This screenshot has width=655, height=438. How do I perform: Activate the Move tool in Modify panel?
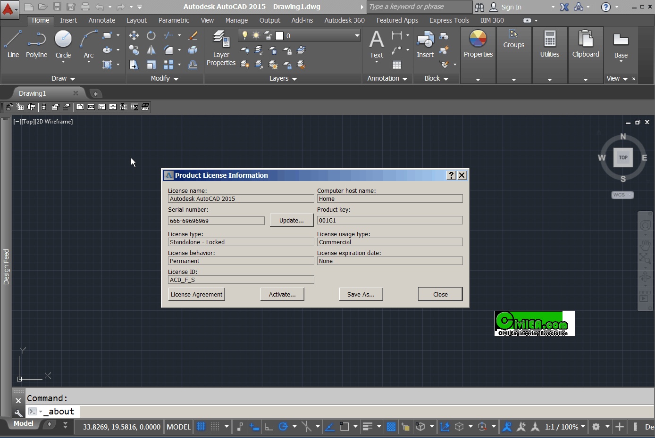(x=134, y=35)
